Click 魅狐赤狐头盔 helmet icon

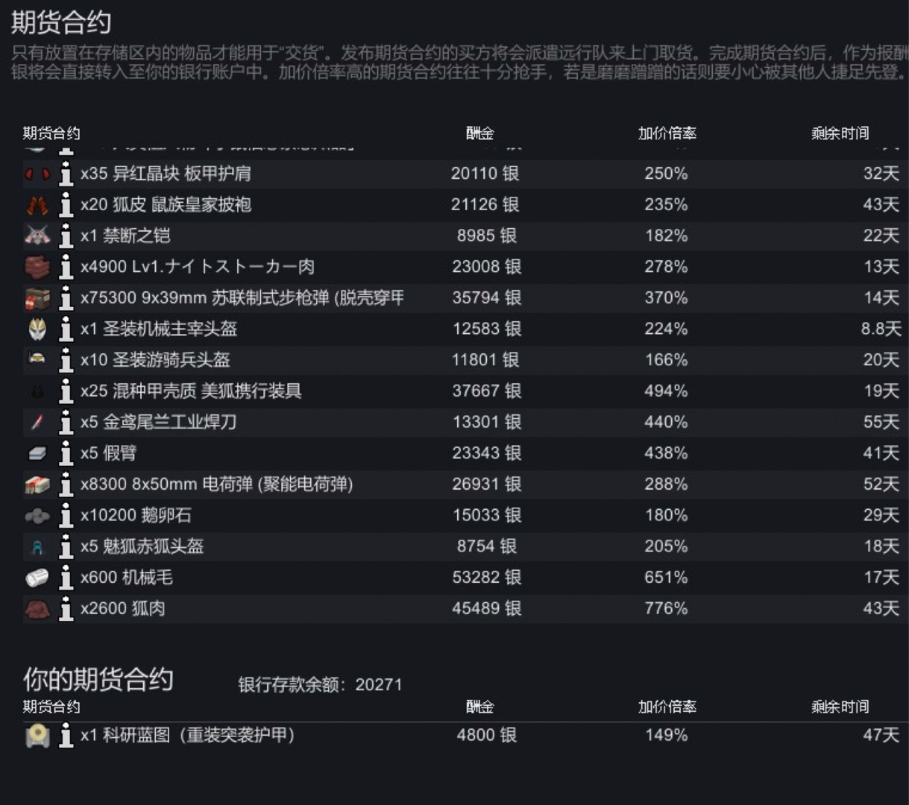[37, 547]
